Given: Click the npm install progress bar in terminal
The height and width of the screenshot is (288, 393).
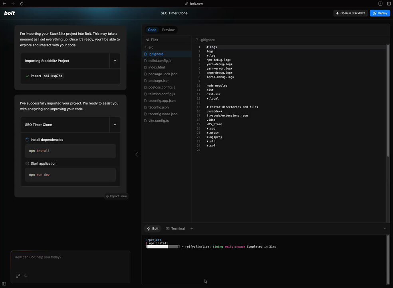Looking at the screenshot, I should tap(163, 246).
